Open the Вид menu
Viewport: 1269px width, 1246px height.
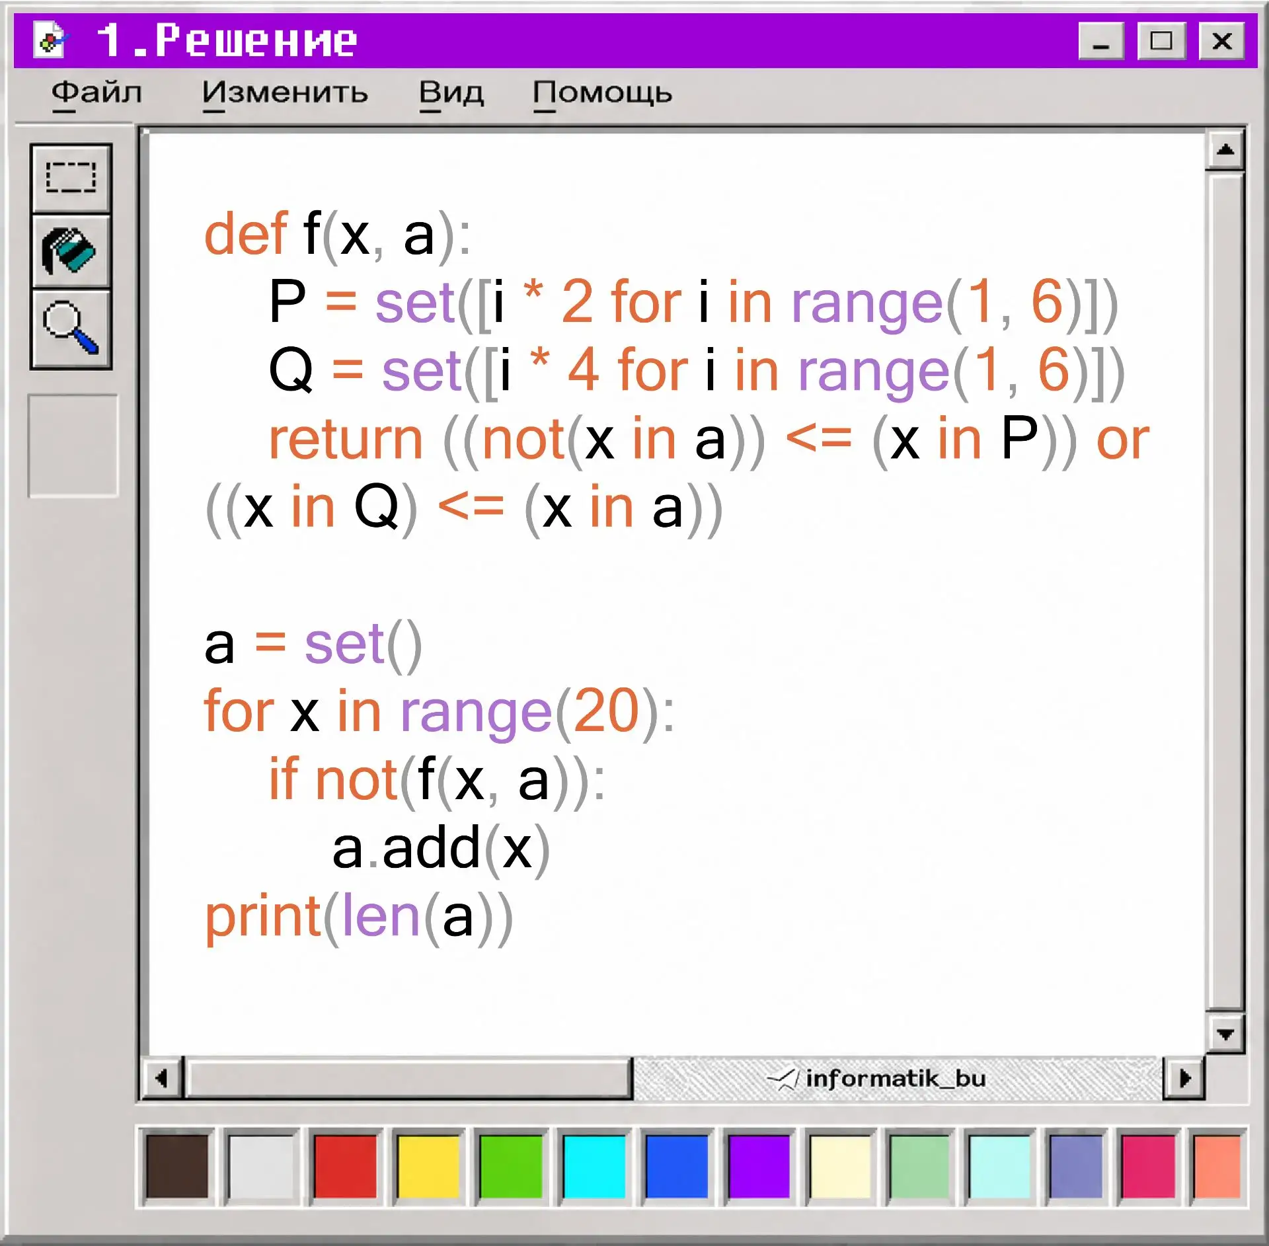[x=451, y=93]
